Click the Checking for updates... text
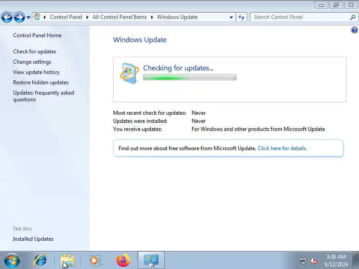 click(178, 68)
